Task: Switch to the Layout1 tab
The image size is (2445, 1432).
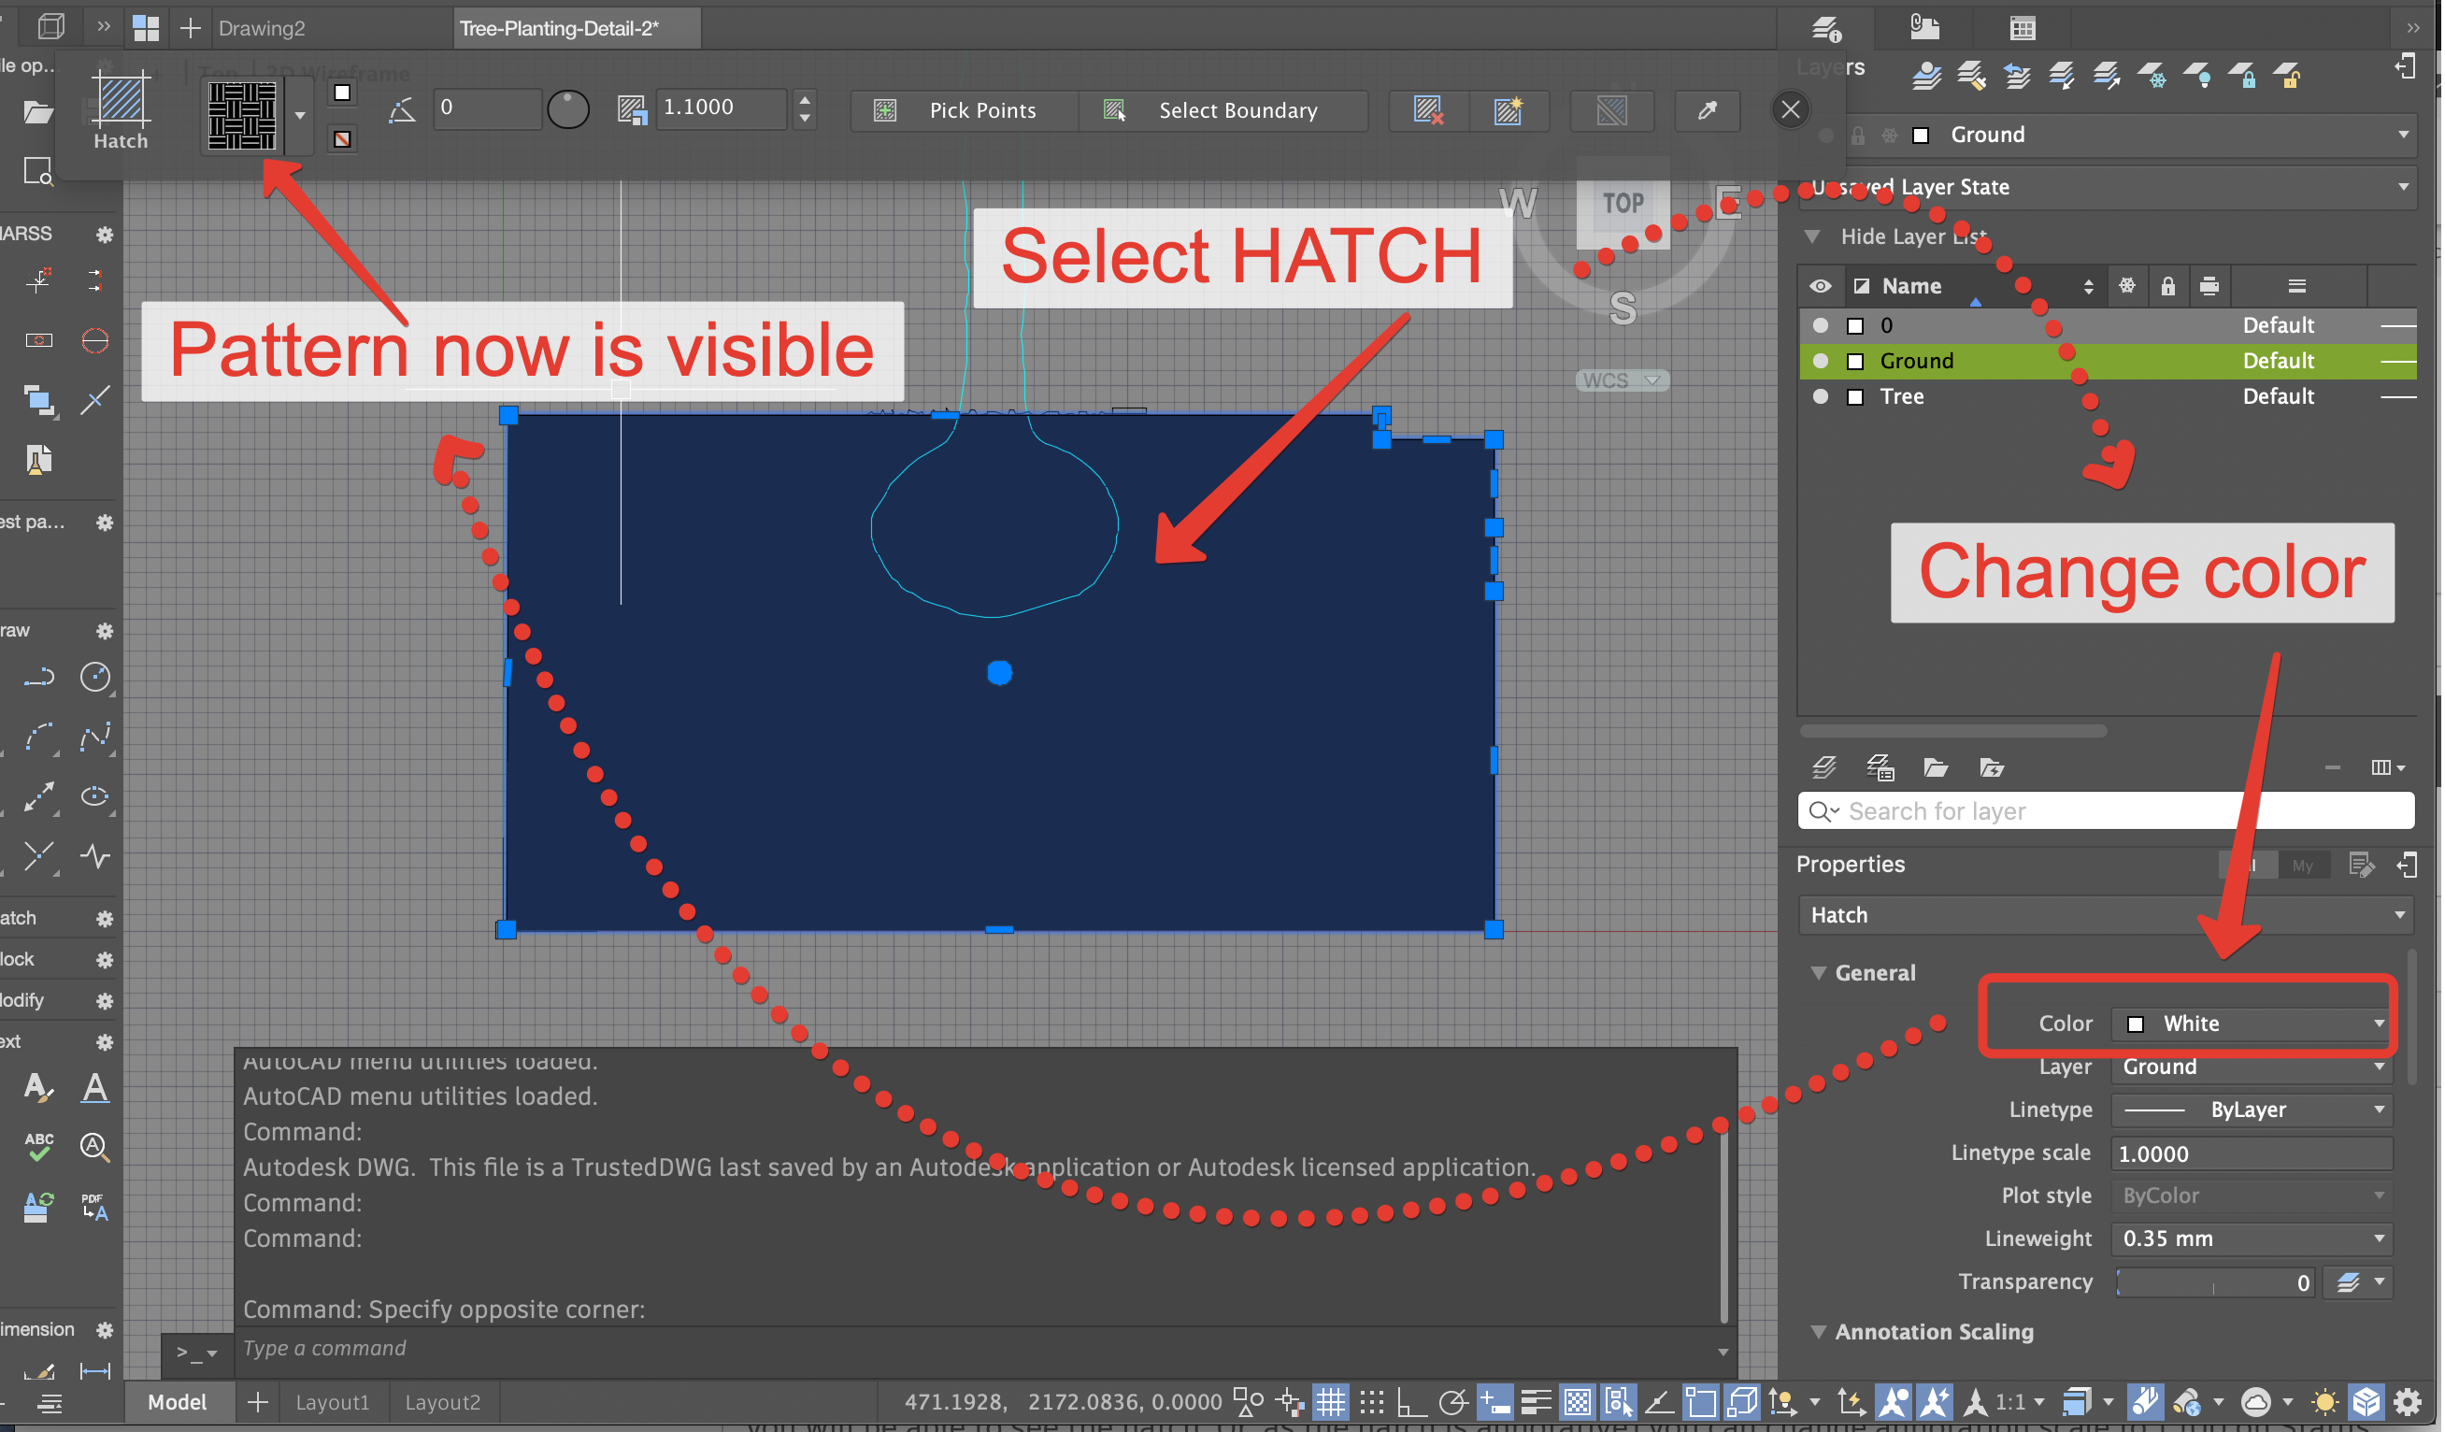Action: (x=332, y=1401)
